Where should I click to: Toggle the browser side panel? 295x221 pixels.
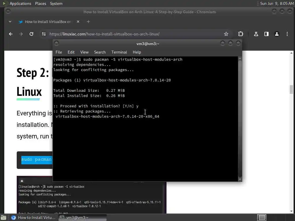(x=266, y=34)
